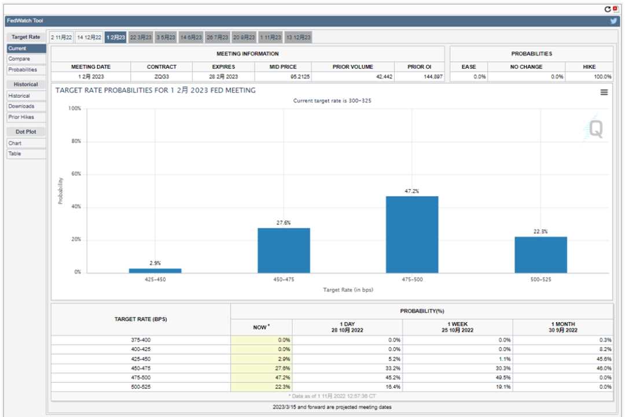Screen dimensions: 625x417
Task: Click the refresh icon at top right
Action: point(607,9)
